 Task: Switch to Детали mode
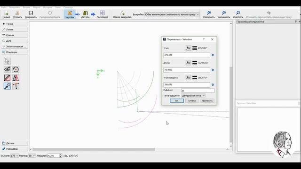(x=85, y=15)
